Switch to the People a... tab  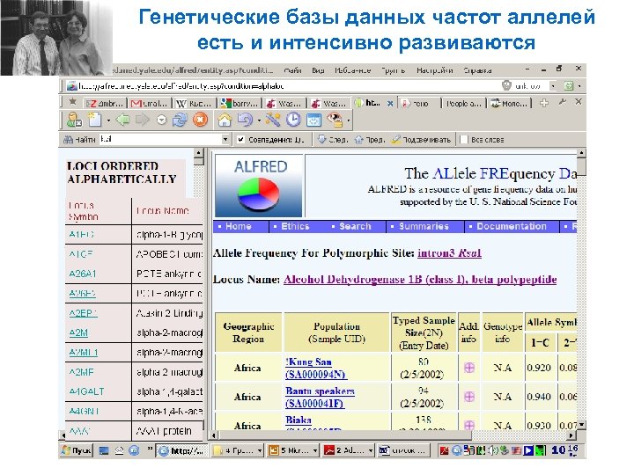pyautogui.click(x=463, y=104)
